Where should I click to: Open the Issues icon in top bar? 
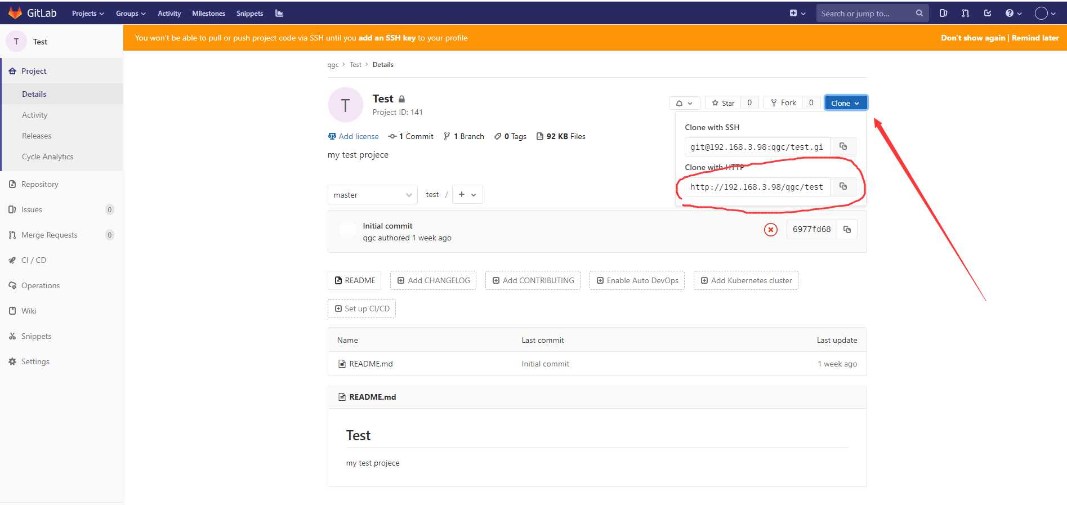point(943,13)
